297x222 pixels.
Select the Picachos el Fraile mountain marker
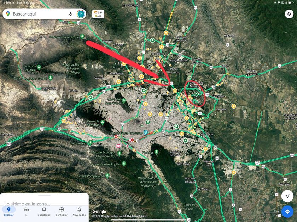click(x=39, y=67)
